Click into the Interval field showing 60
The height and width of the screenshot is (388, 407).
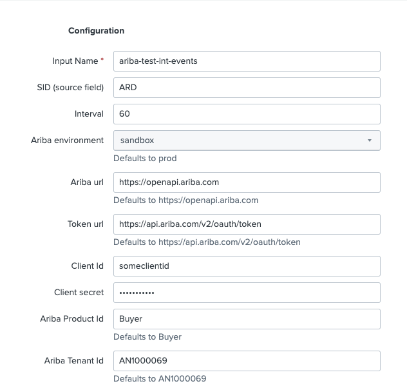(247, 114)
